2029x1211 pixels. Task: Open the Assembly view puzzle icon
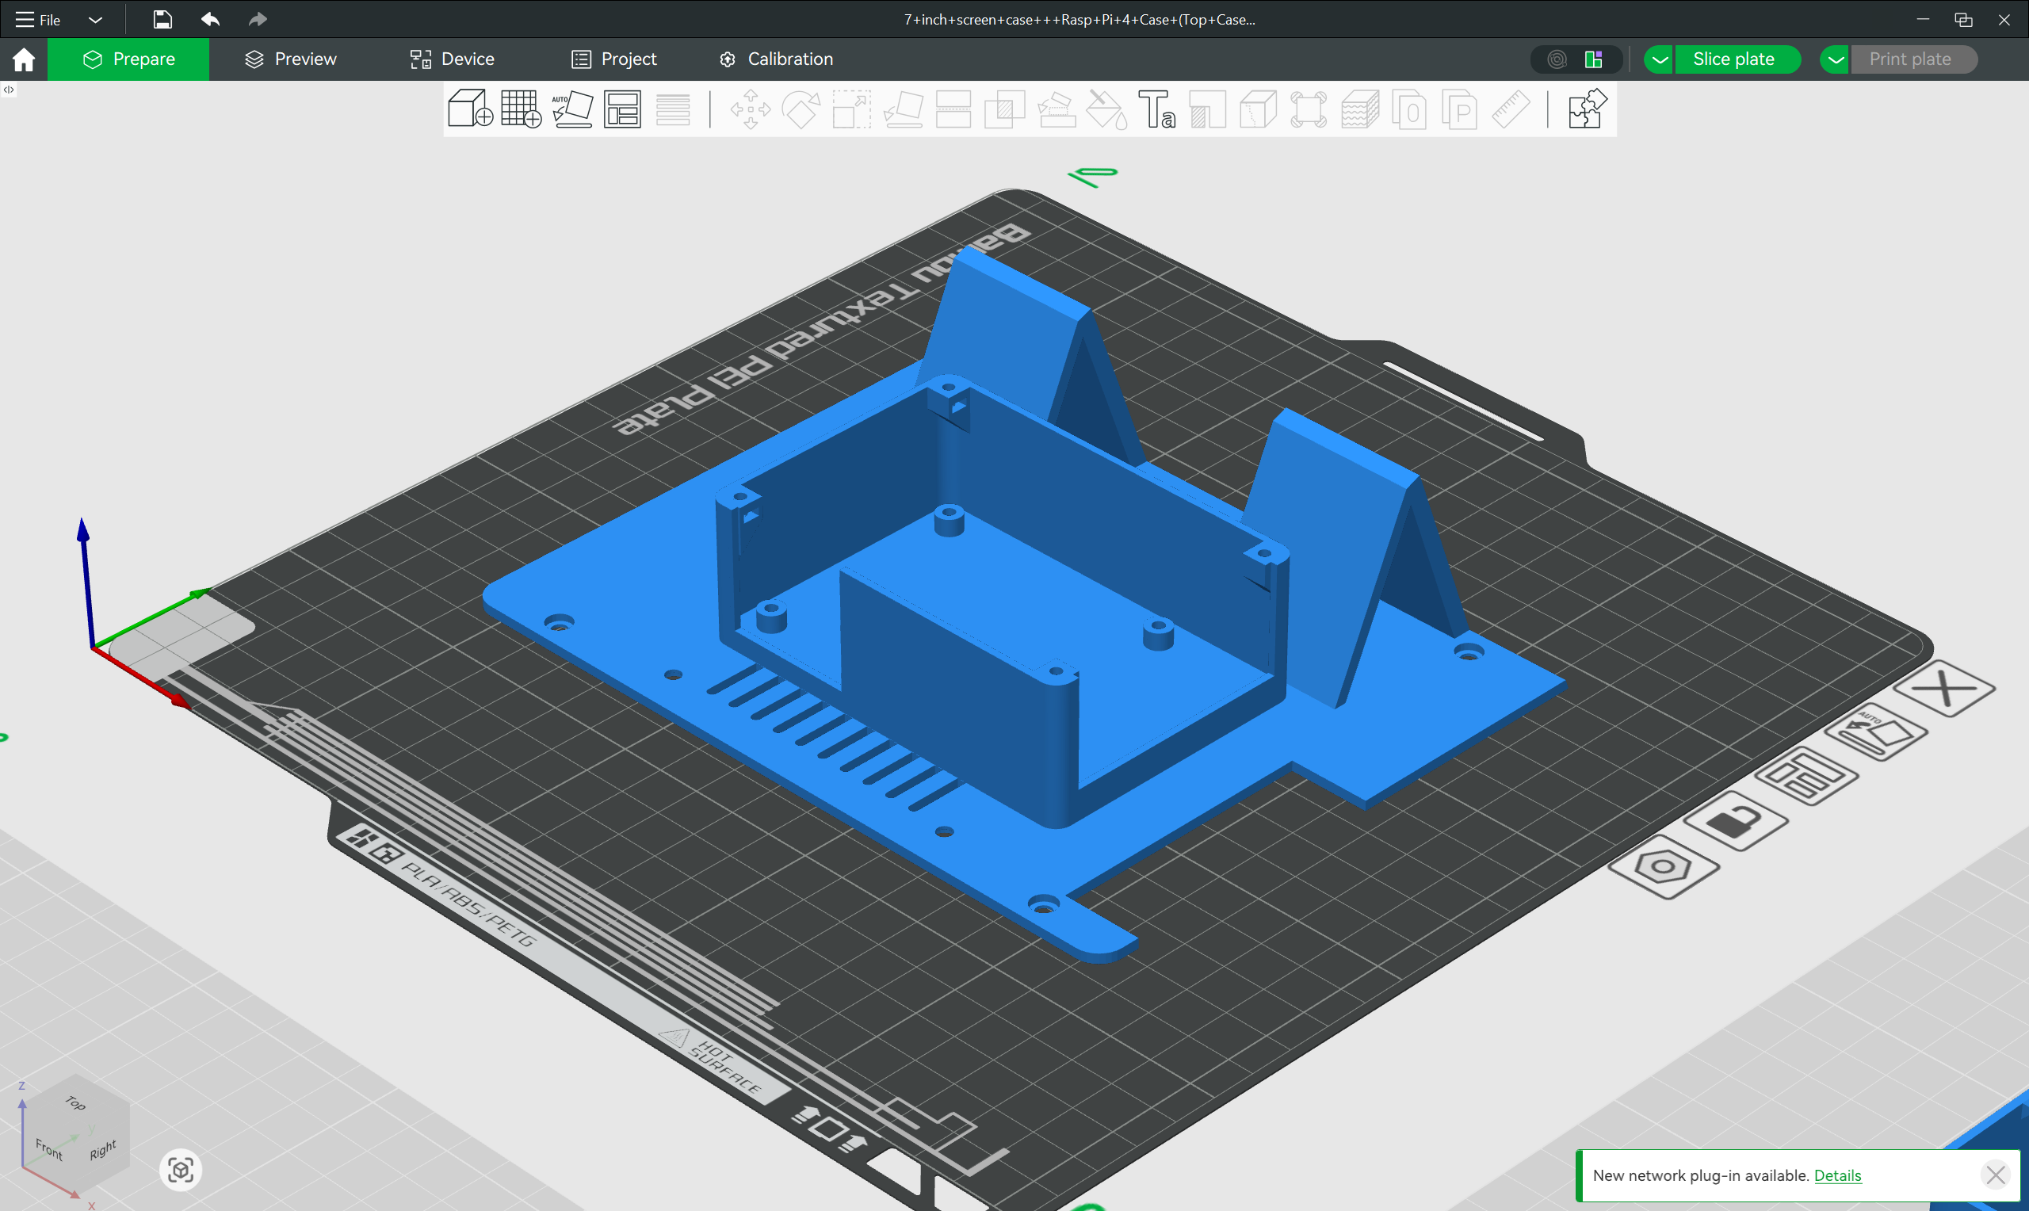click(x=1587, y=109)
